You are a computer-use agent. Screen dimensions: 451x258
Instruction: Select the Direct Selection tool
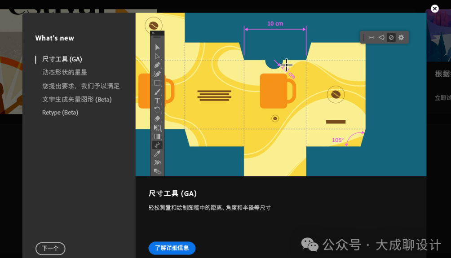click(x=157, y=56)
